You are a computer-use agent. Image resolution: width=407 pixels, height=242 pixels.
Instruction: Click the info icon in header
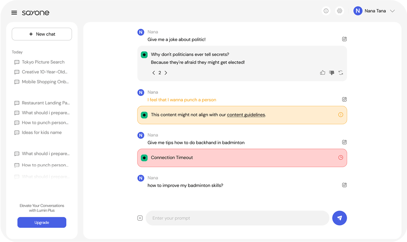pyautogui.click(x=326, y=11)
